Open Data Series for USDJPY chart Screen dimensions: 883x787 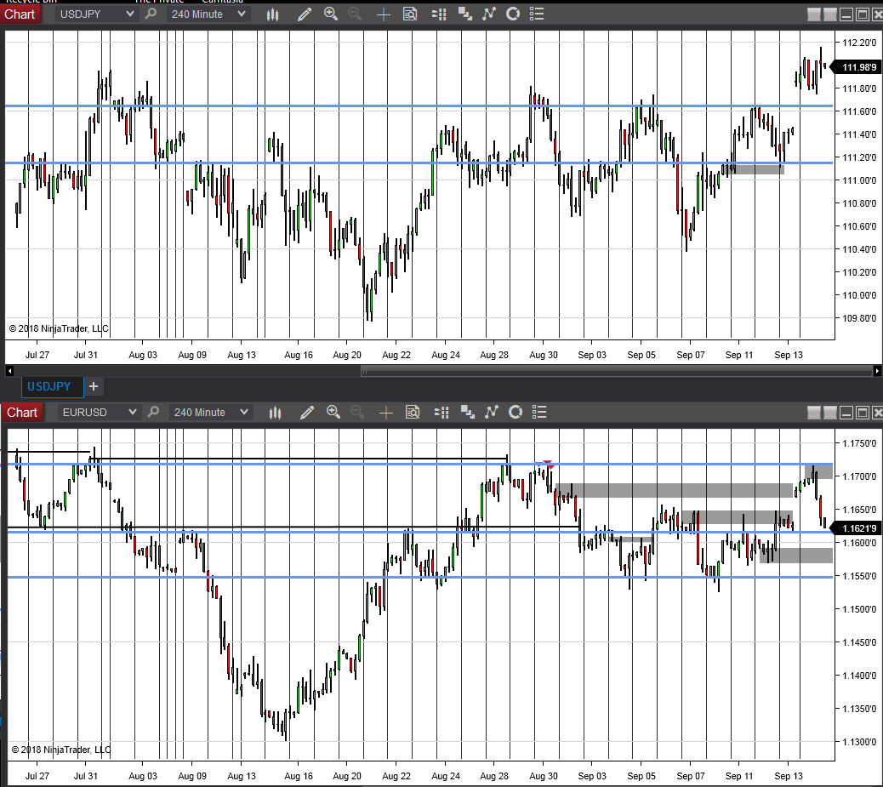coord(465,14)
